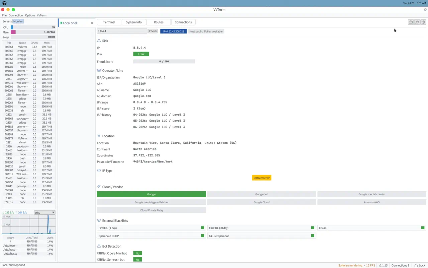
Task: Click the Mem usage bar
Action: (33, 32)
